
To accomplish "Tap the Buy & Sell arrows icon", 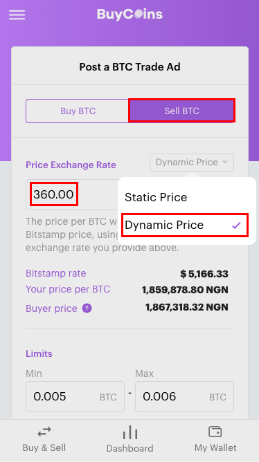I will (44, 432).
